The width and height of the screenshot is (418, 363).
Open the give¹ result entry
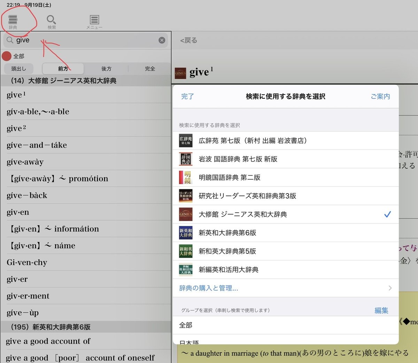coord(86,95)
